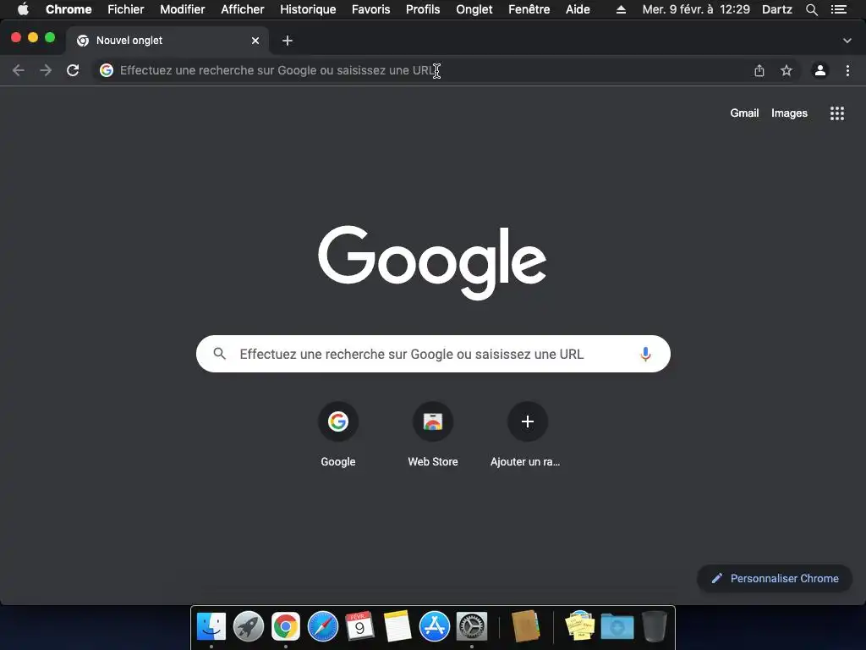Start voice search with the microphone icon
Screen dimensions: 866x650
tap(645, 354)
